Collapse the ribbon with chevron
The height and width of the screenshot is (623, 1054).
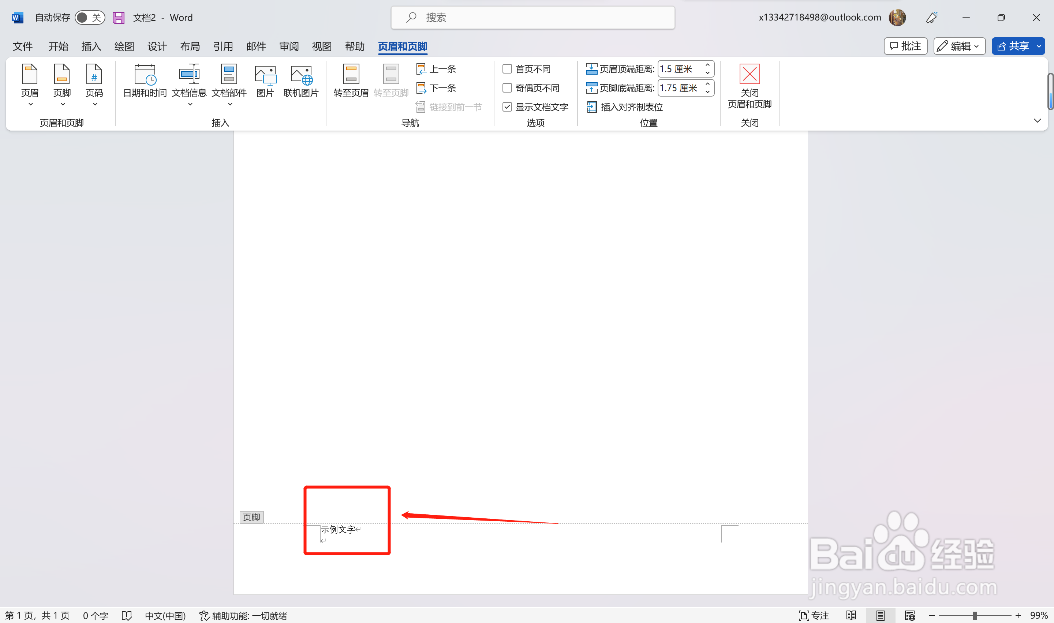tap(1037, 121)
